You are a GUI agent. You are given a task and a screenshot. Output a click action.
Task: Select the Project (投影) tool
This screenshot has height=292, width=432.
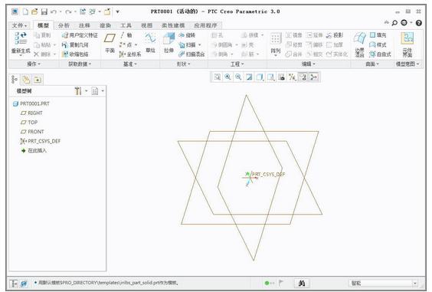click(335, 35)
